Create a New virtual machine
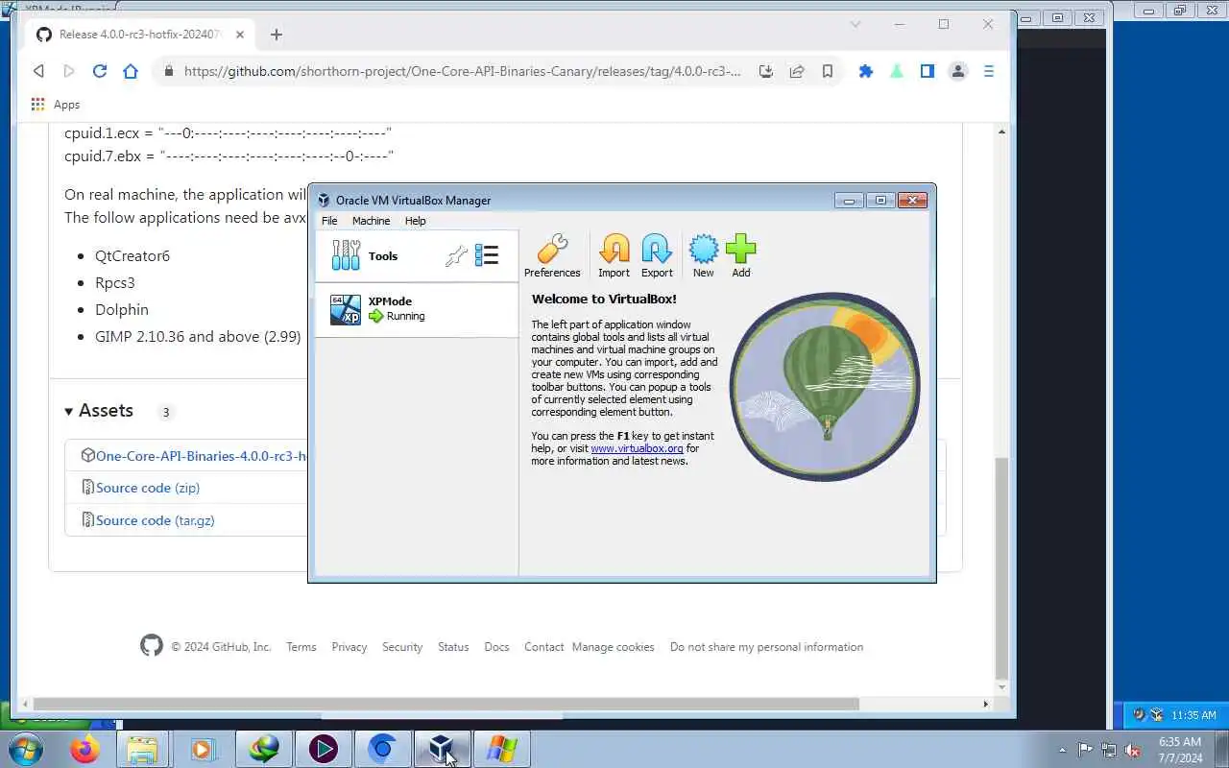1229x768 pixels. point(704,255)
